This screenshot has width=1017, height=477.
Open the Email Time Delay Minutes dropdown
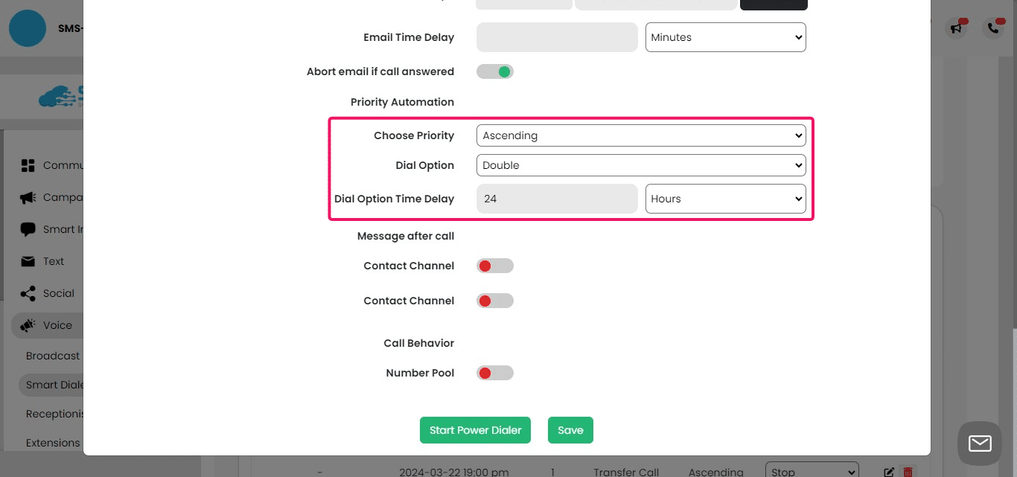[x=725, y=37]
